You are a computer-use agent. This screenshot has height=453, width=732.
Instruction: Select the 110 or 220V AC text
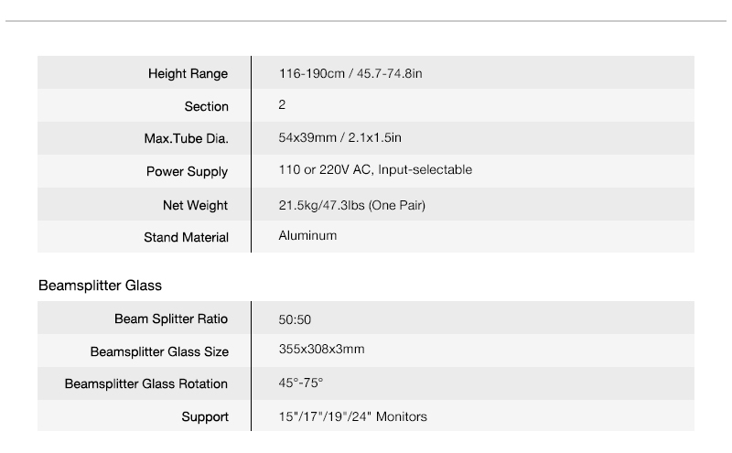coord(325,170)
